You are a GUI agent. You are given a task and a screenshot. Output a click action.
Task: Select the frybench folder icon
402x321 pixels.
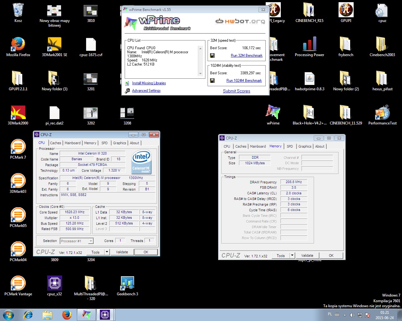click(x=346, y=47)
